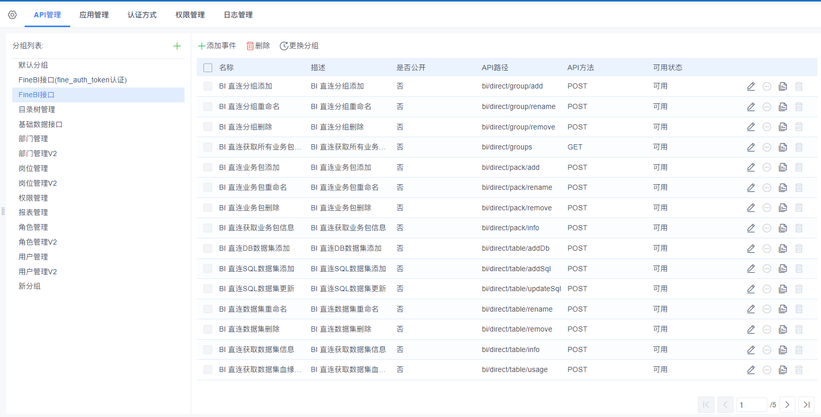Click the 更换分组 button
The image size is (821, 417).
[299, 46]
